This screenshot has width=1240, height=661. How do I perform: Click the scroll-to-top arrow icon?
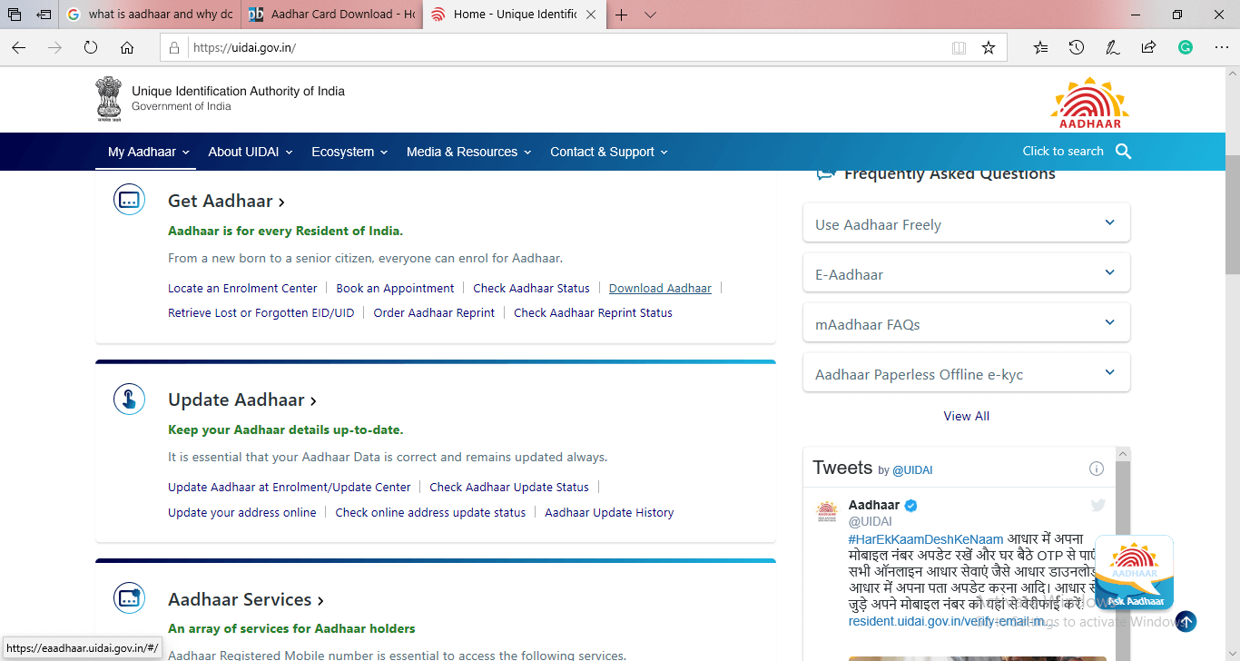tap(1186, 622)
